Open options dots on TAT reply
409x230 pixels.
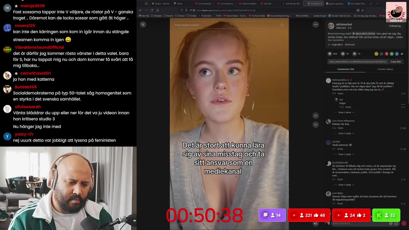(403, 104)
